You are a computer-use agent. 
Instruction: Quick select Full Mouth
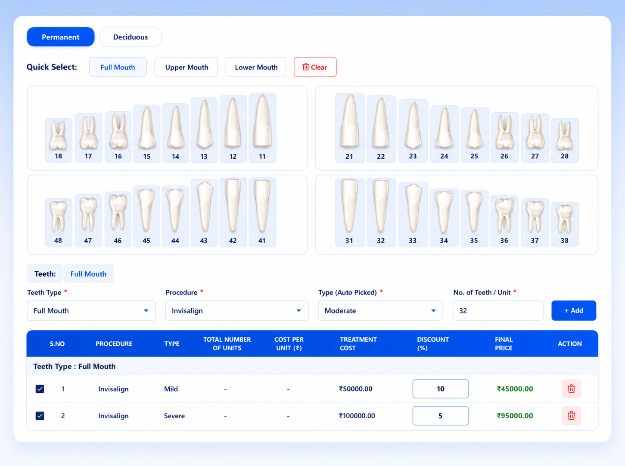118,67
